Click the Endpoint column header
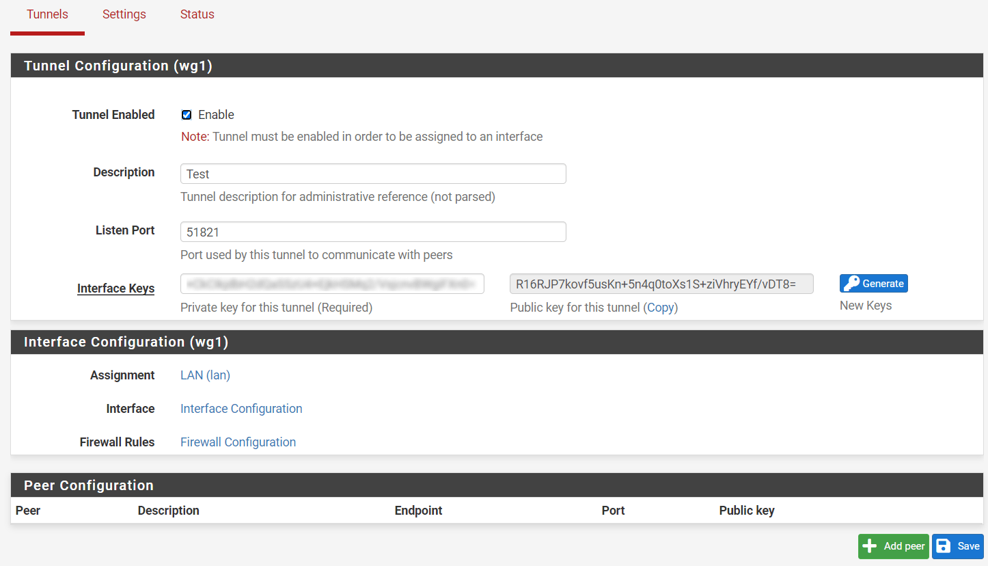 tap(418, 511)
